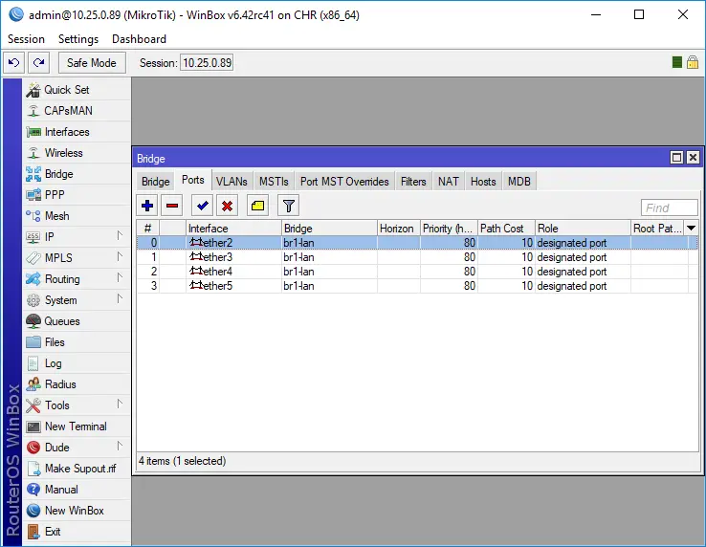Open Quick Set from sidebar
The width and height of the screenshot is (706, 547).
tap(77, 90)
